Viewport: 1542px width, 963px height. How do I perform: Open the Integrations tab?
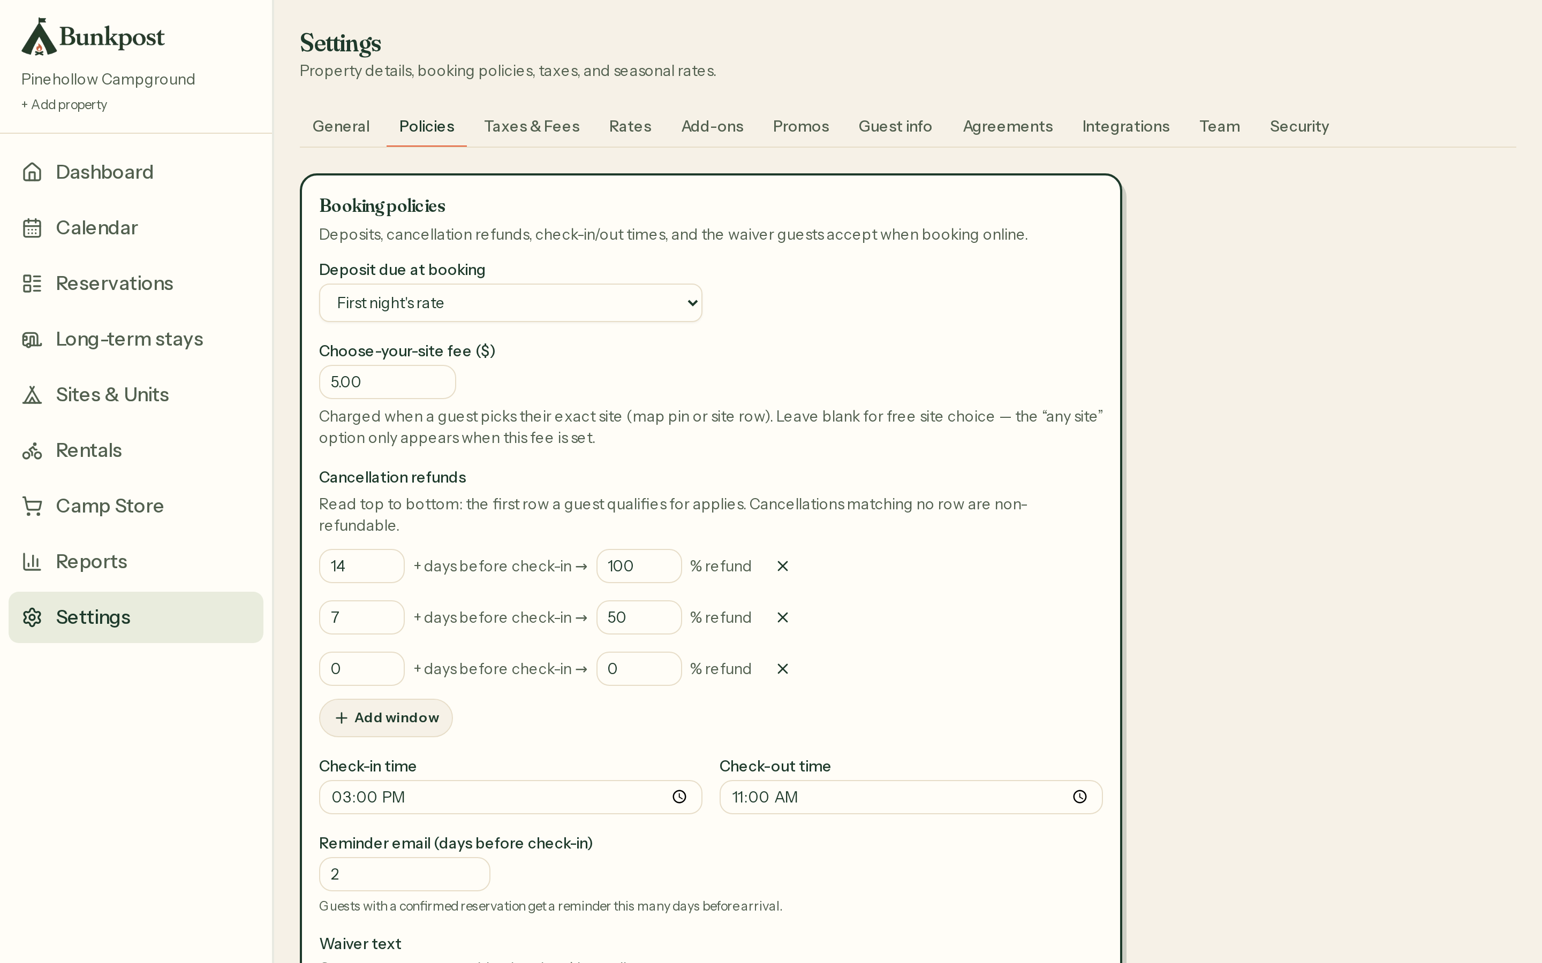1125,126
